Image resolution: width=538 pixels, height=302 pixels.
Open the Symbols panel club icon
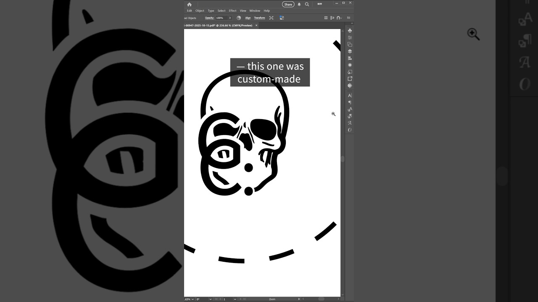(x=350, y=31)
